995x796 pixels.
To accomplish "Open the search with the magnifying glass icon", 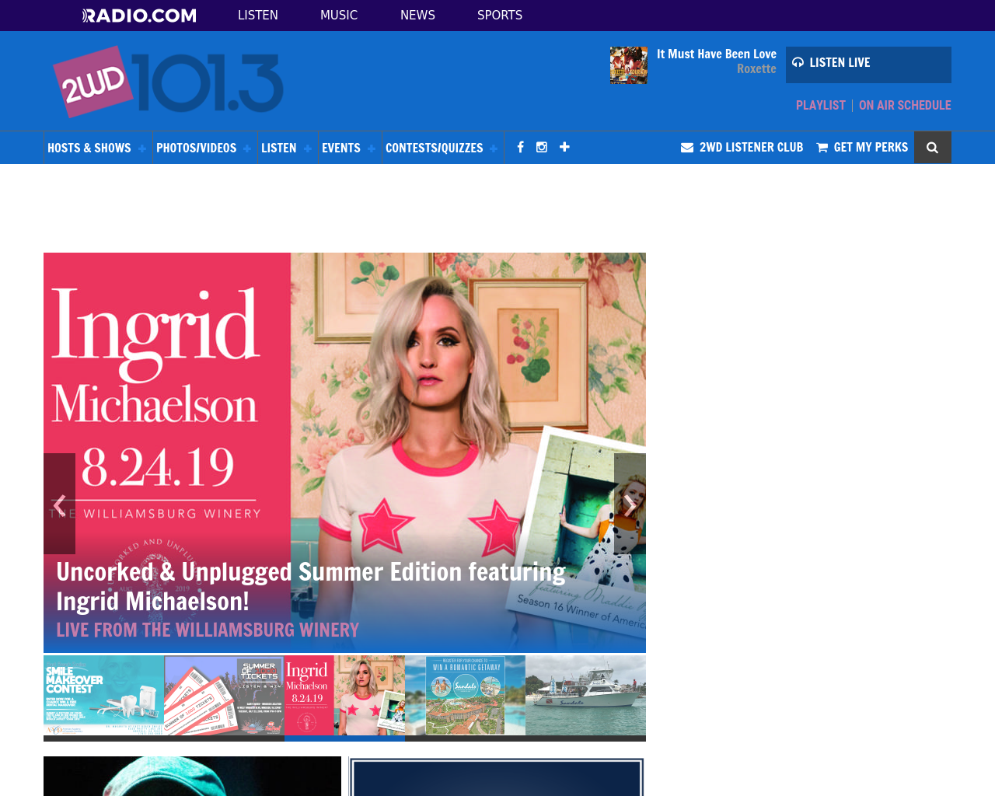I will (x=932, y=147).
